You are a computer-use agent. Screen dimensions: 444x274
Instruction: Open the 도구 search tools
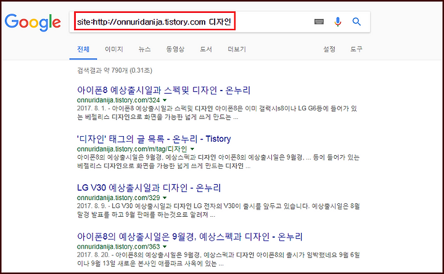click(x=356, y=49)
